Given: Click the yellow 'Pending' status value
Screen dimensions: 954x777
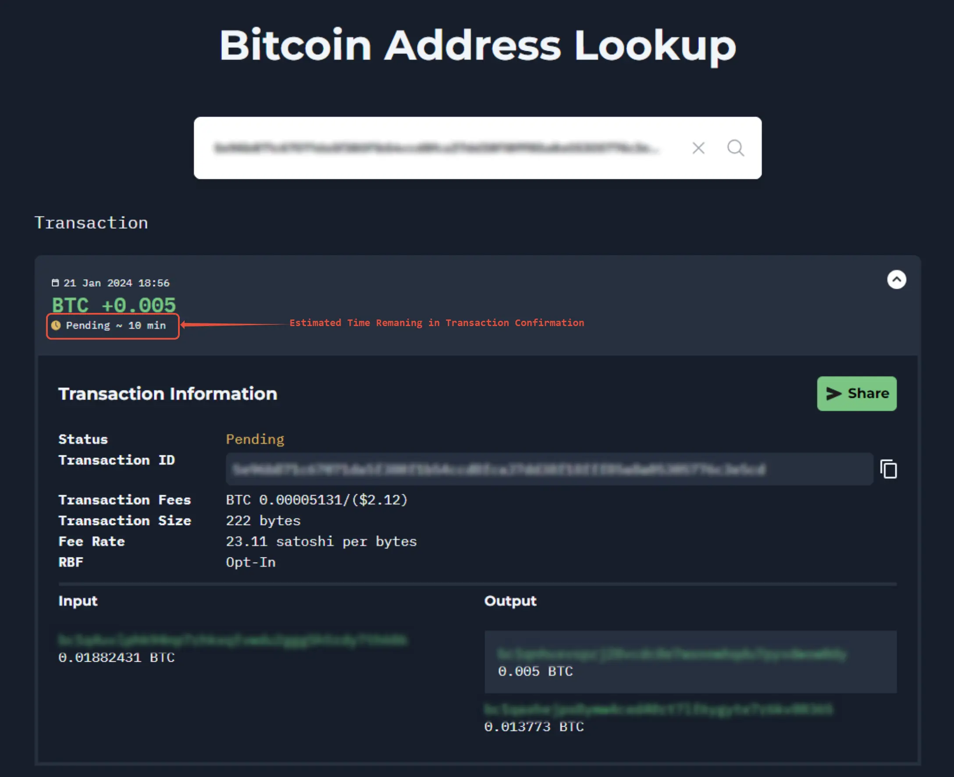Looking at the screenshot, I should click(x=255, y=439).
